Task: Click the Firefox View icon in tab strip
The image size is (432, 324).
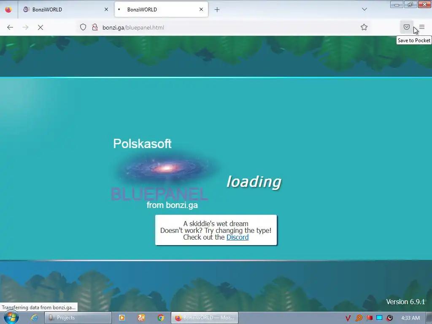Action: pos(8,9)
